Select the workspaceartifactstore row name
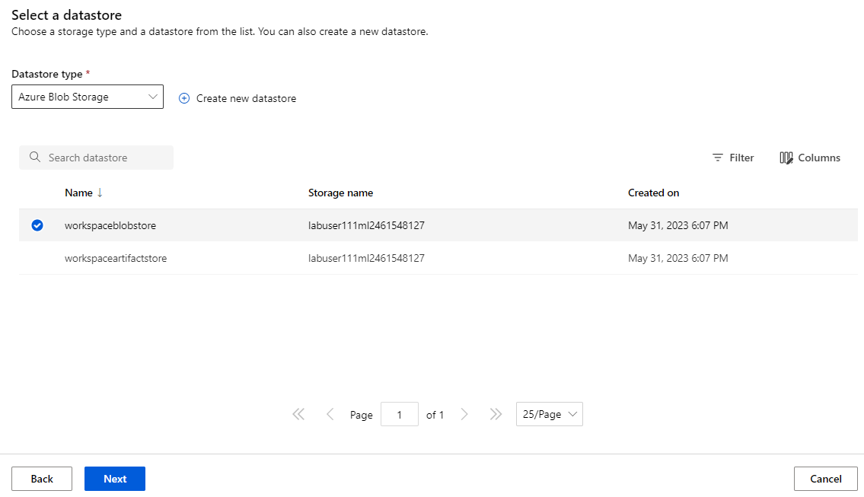The height and width of the screenshot is (497, 864). [116, 259]
